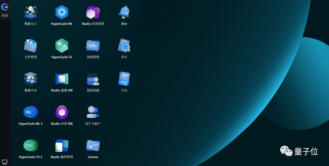Open the 数据中台 icon
The height and width of the screenshot is (166, 329).
point(31,79)
